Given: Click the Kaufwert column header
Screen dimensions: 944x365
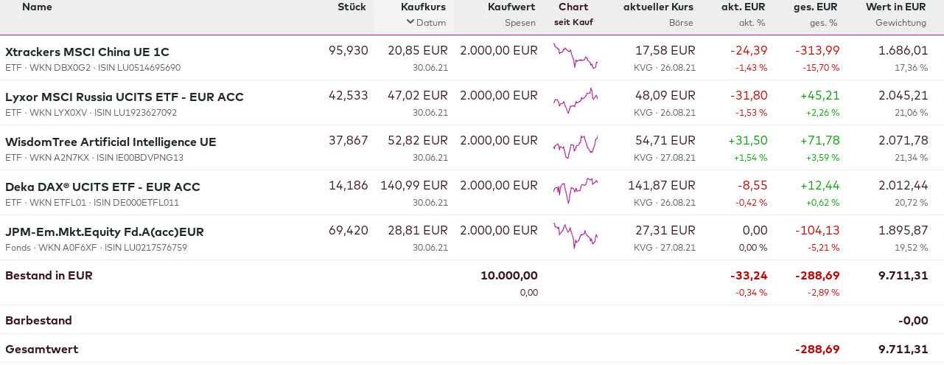Looking at the screenshot, I should click(511, 7).
